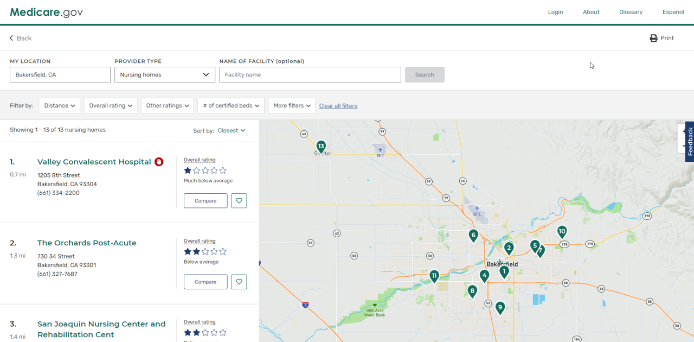Click Valley Convalescent's Overall rating label
This screenshot has height=342, width=694.
(200, 160)
